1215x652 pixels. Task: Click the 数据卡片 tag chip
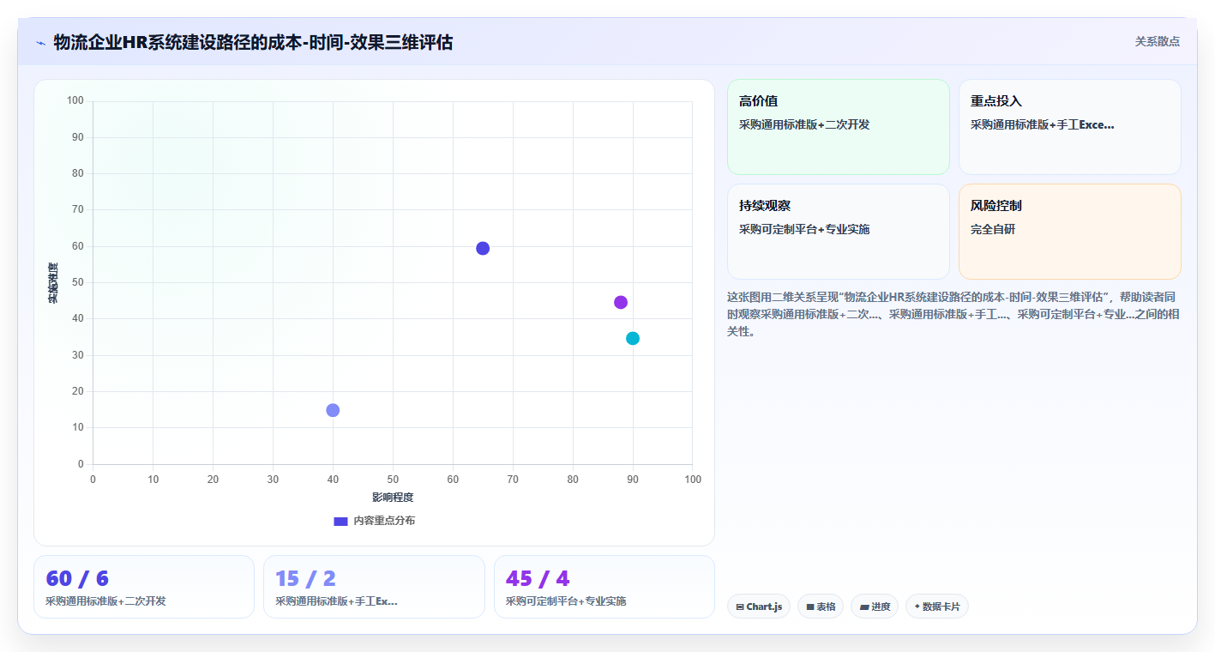tap(937, 607)
